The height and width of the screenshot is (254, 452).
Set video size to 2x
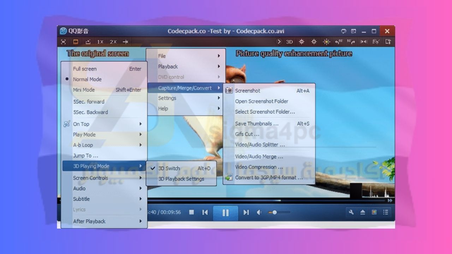pos(113,42)
